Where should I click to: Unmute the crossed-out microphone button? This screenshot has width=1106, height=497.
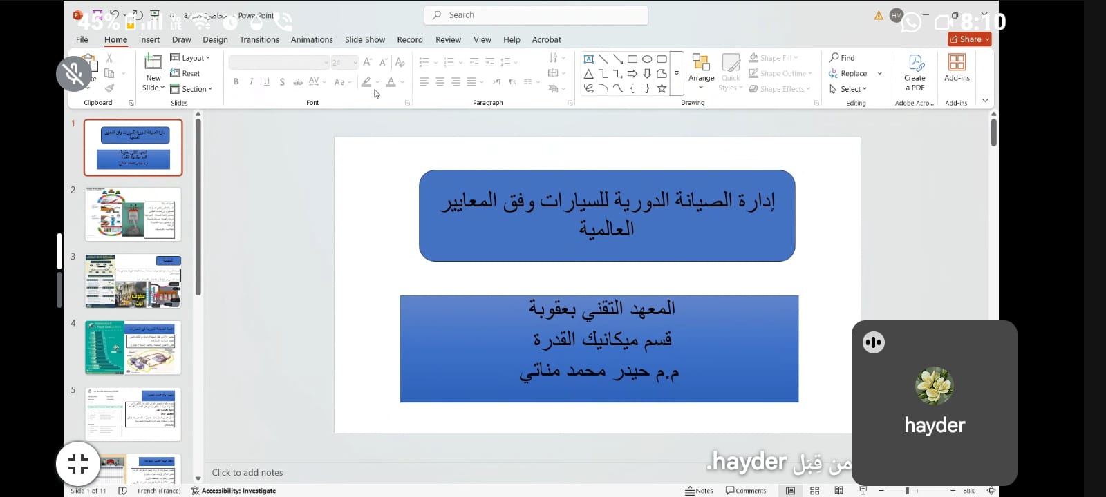click(74, 73)
